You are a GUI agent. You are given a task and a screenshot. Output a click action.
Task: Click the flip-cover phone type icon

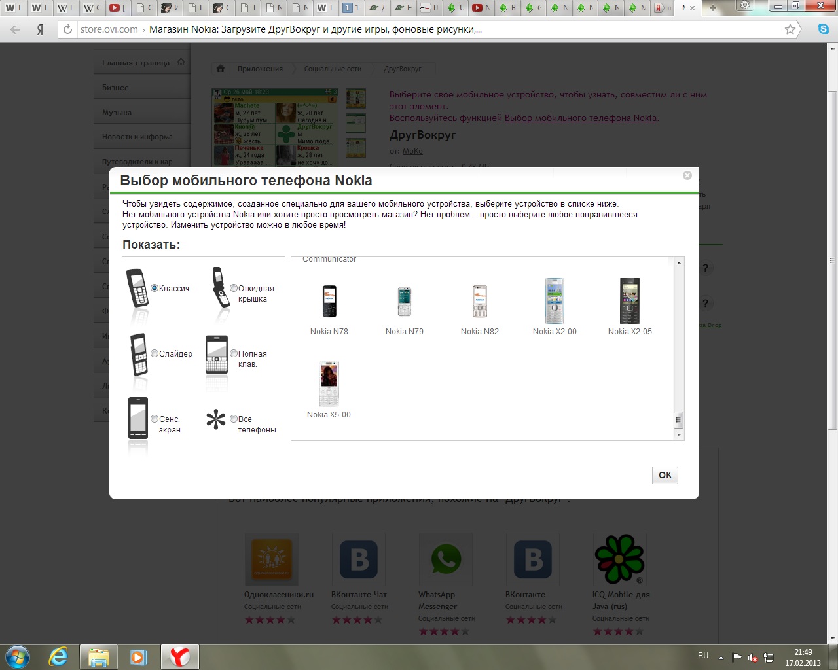pyautogui.click(x=220, y=287)
